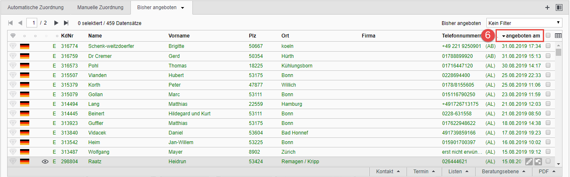Viewport: 570px width, 177px height.
Task: Click the undo-assignment icon in Raatz row
Action: pos(538,162)
